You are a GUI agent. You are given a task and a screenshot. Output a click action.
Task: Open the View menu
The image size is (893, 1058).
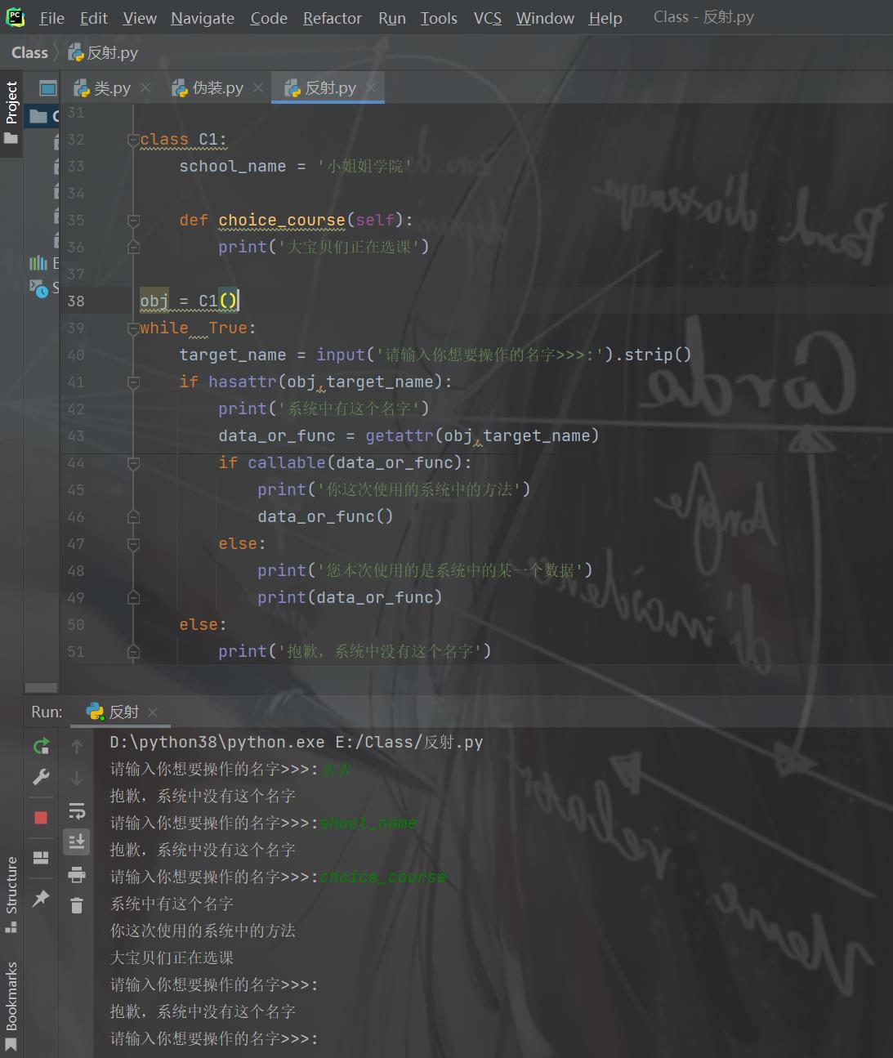click(140, 18)
